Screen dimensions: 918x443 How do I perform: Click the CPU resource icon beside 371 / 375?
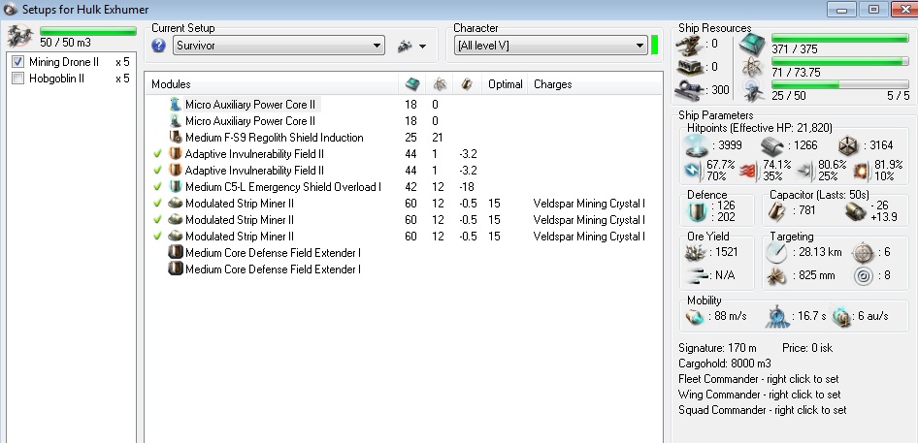[x=752, y=44]
